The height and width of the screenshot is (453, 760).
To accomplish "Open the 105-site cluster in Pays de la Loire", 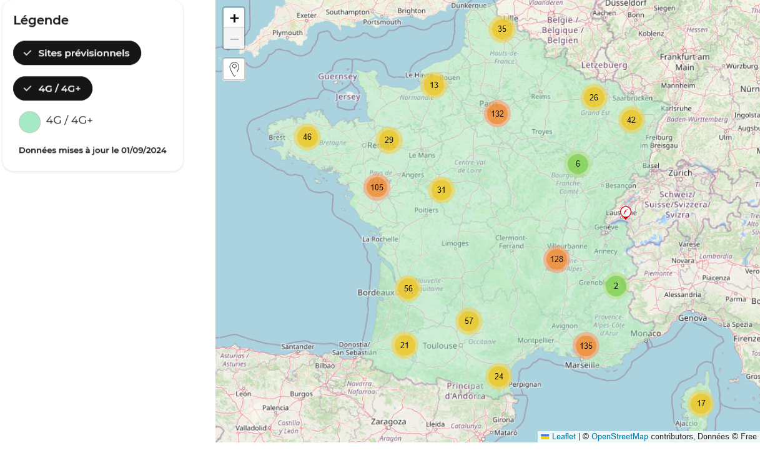I will (377, 187).
